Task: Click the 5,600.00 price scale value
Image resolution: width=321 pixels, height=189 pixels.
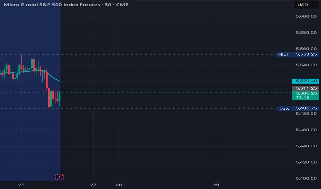Action: coord(306,16)
